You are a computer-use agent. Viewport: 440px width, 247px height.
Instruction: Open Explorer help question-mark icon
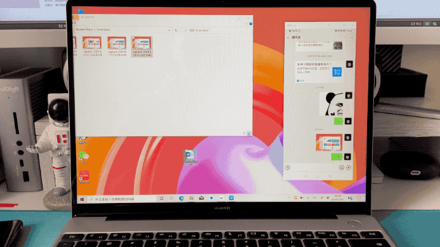coord(251,24)
